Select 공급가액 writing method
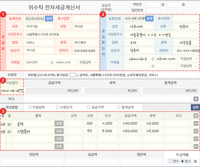Screen dimensions: 200x167 point(88,107)
